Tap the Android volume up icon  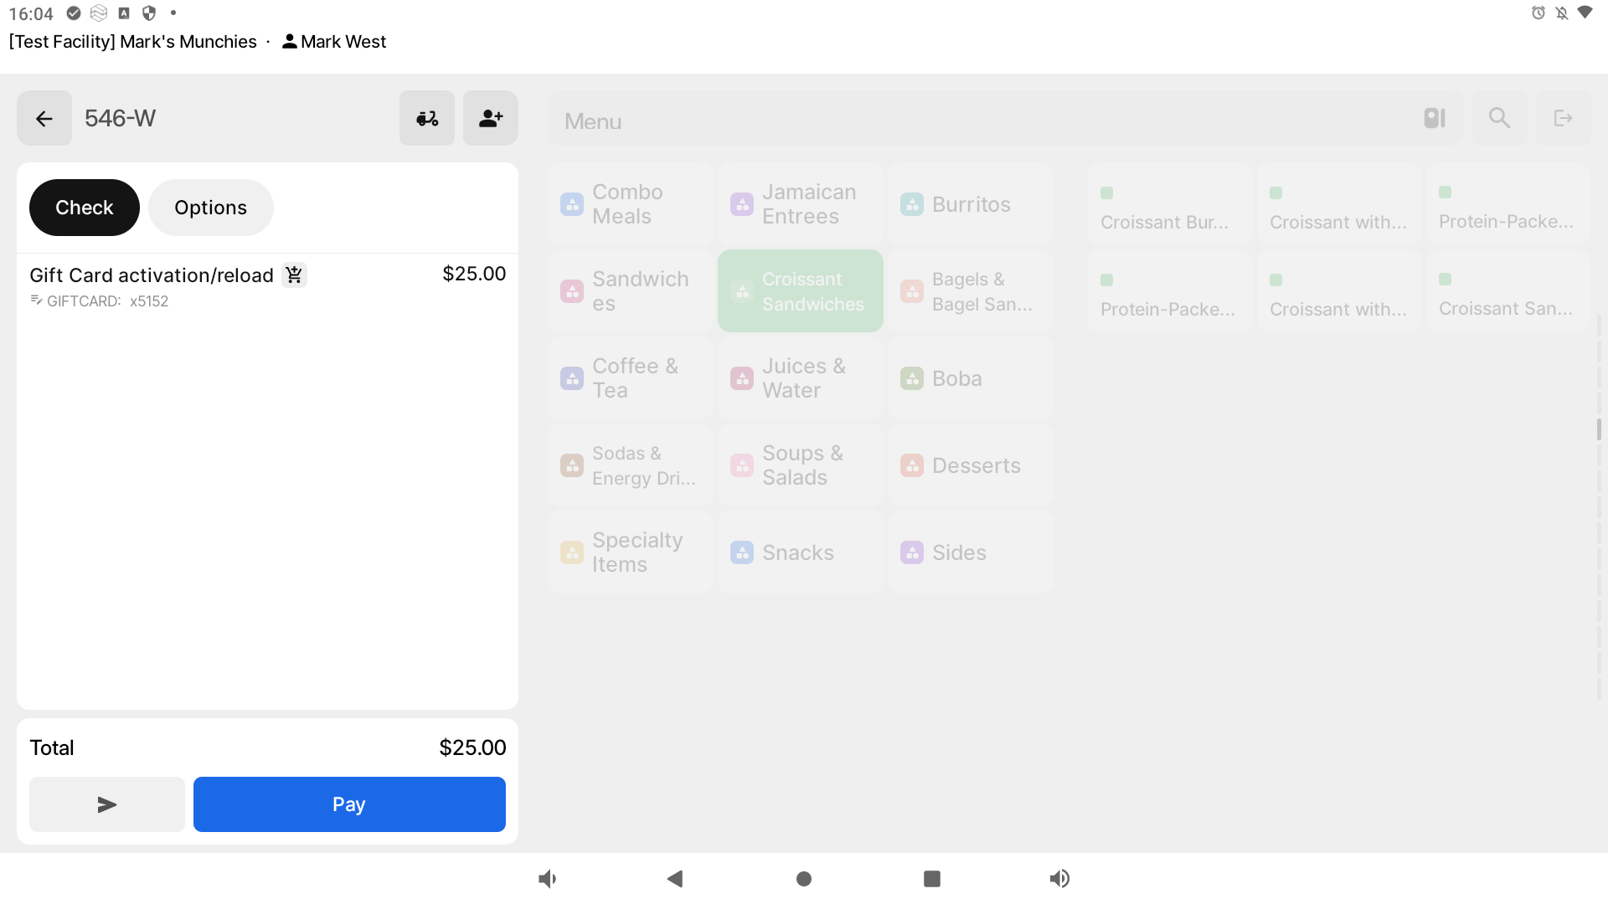[1059, 878]
